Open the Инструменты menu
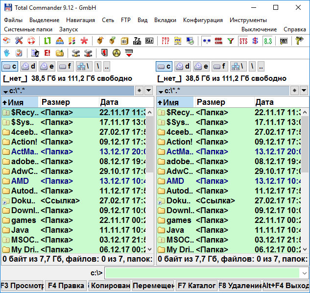The height and width of the screenshot is (293, 310). click(248, 20)
